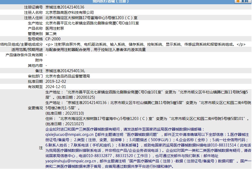
Task: Click the 附件 field label
Action: [x=39, y=60]
